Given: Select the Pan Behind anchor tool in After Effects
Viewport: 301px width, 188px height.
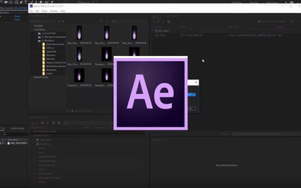Looking at the screenshot, I should tap(11, 2).
